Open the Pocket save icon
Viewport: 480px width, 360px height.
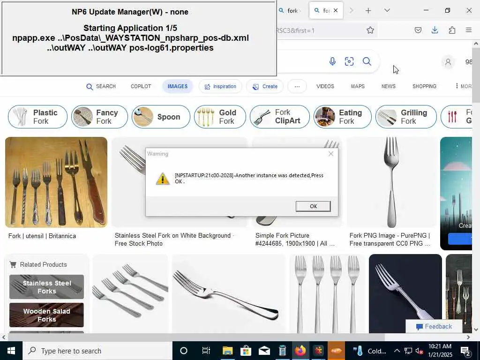point(418,30)
